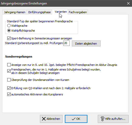Click the question mark icon on Hilfe aufrufen
The height and width of the screenshot is (125, 132).
102,119
